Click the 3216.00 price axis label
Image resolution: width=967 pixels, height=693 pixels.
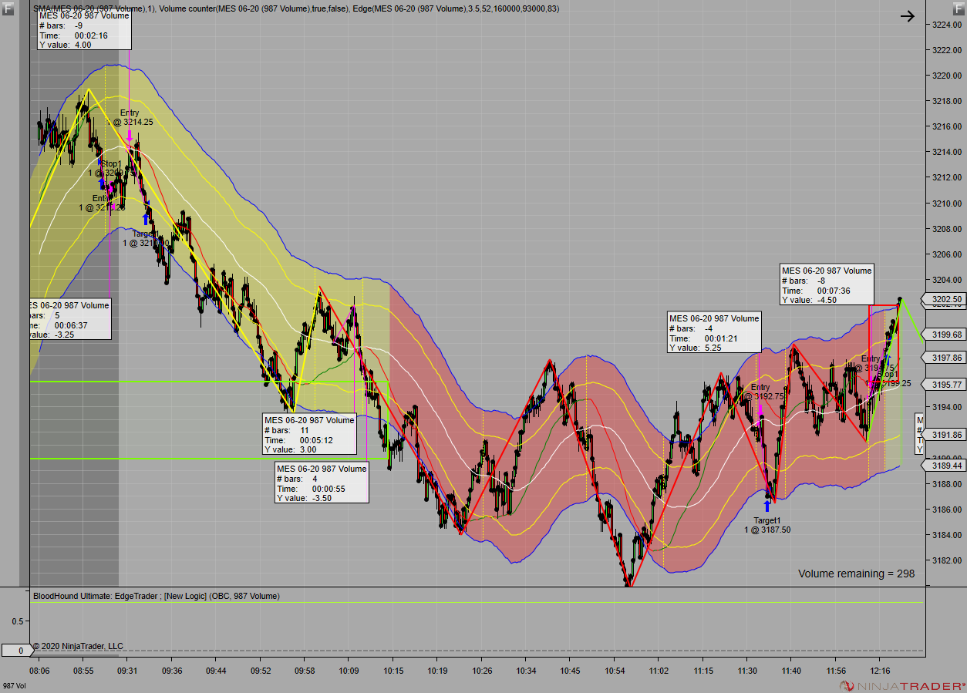(x=947, y=126)
